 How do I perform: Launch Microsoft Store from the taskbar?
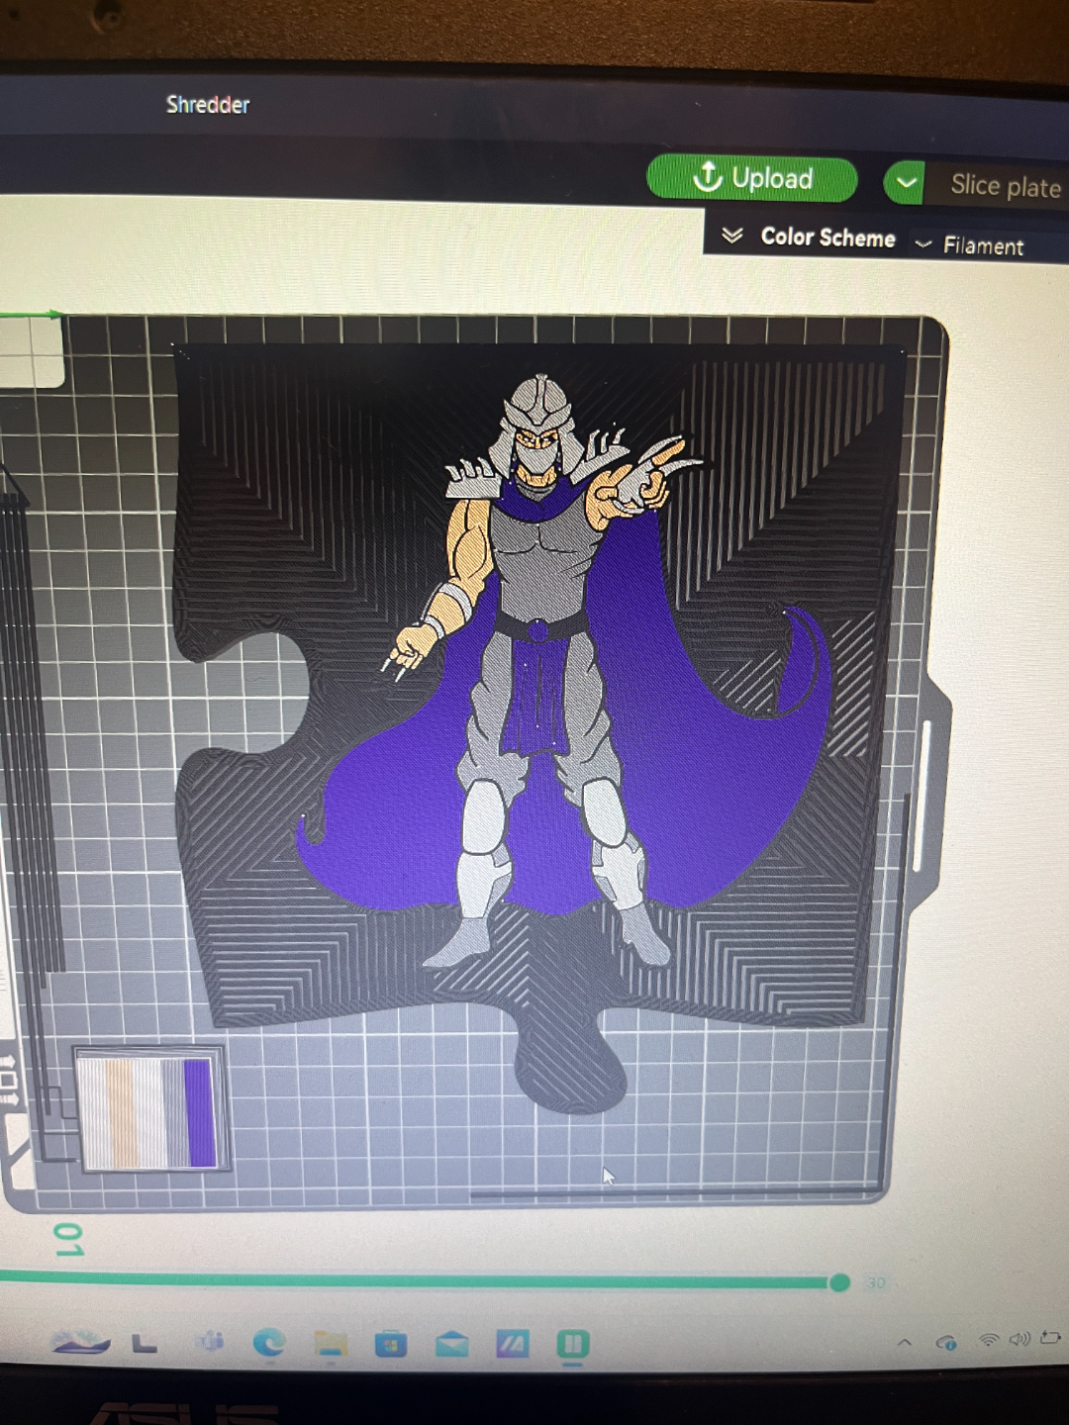coord(391,1343)
